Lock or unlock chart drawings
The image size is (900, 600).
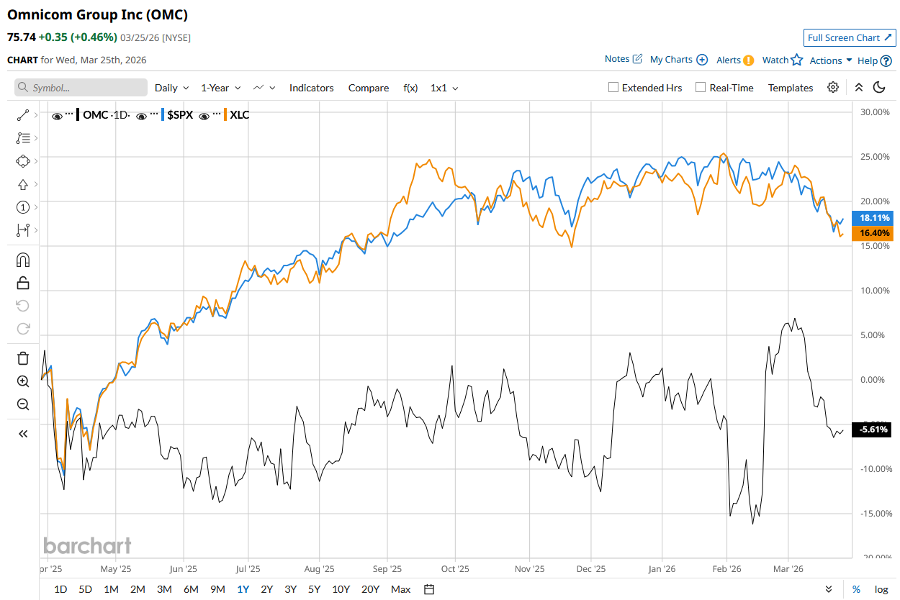(x=22, y=283)
